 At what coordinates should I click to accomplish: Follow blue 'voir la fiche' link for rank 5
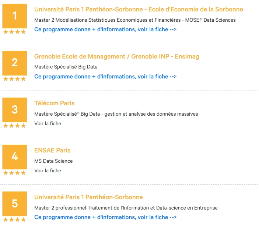click(x=105, y=217)
